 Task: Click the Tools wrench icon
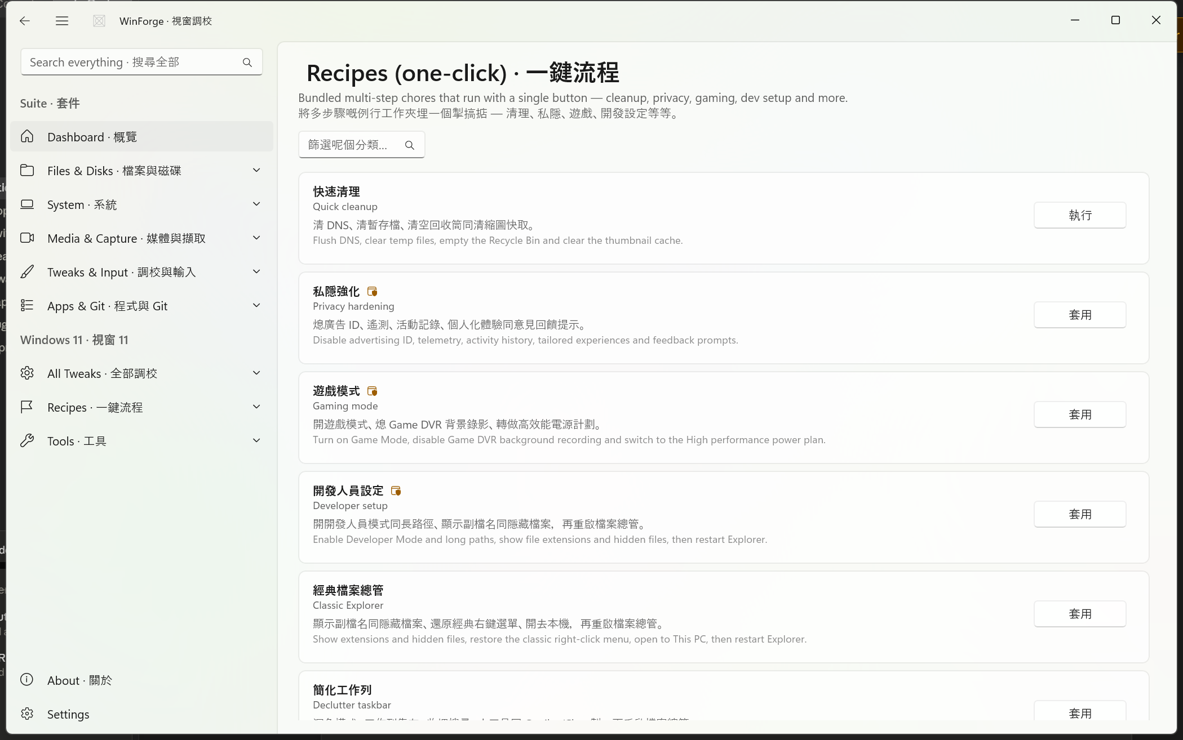[x=27, y=440]
